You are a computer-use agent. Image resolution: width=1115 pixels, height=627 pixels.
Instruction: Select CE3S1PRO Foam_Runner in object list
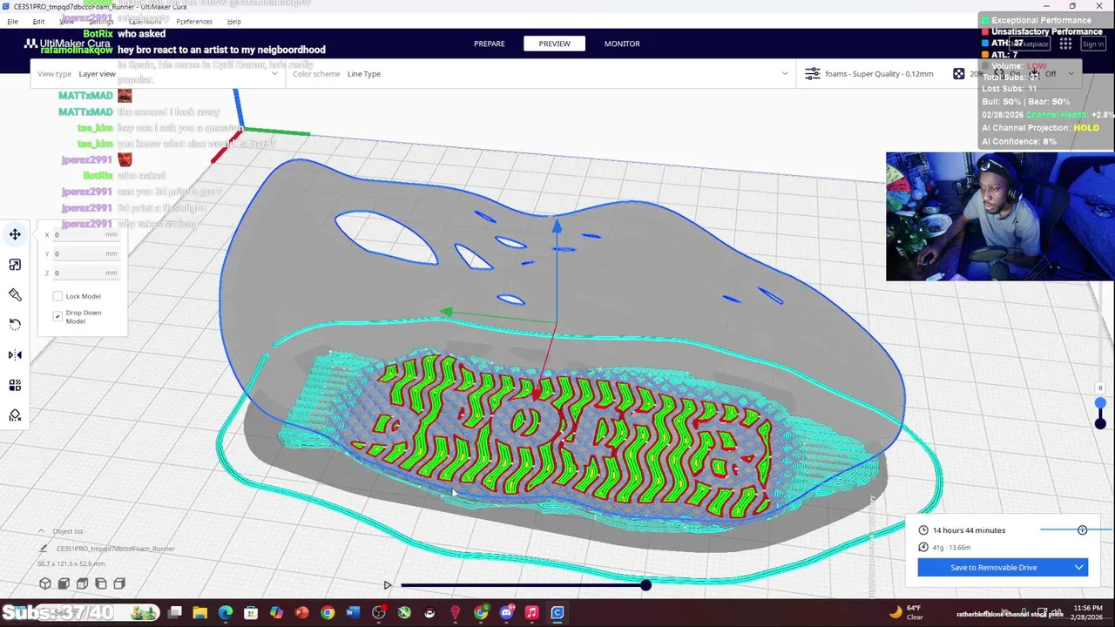[116, 549]
